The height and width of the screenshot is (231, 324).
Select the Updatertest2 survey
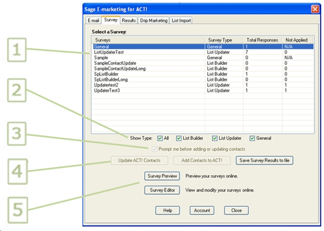203,85
